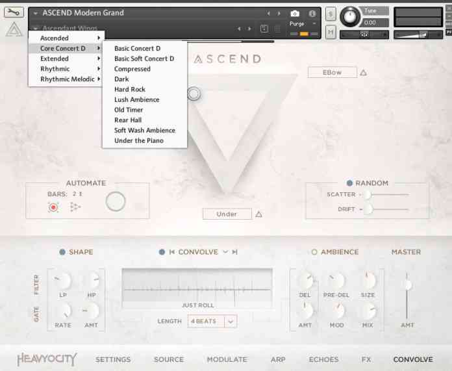Go to next instrument arrow beside ASCEND Modern Grand
The image size is (452, 371).
click(279, 14)
